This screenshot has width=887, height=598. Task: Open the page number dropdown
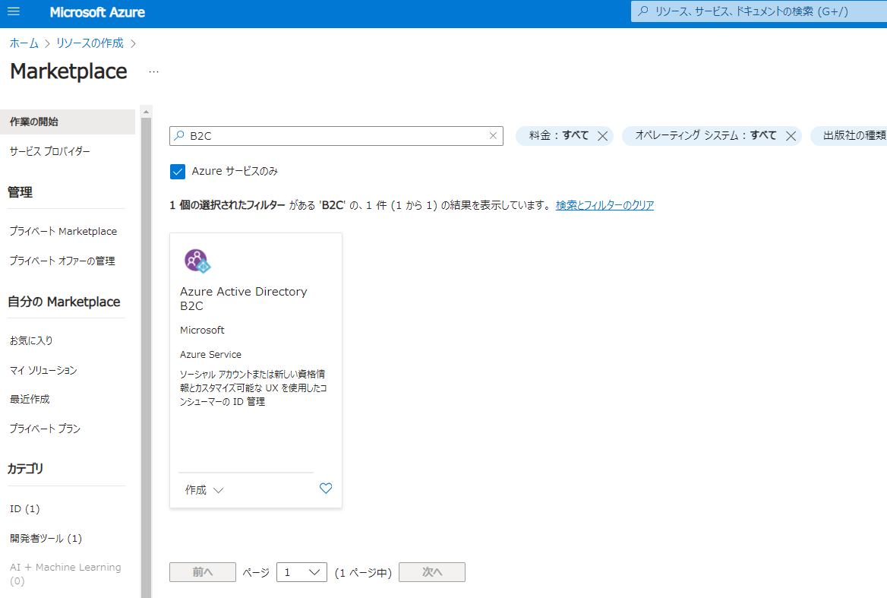301,572
